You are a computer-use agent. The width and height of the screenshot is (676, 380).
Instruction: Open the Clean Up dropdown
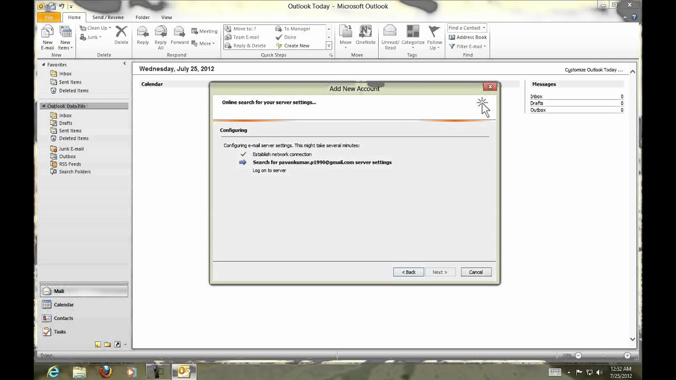tap(96, 28)
